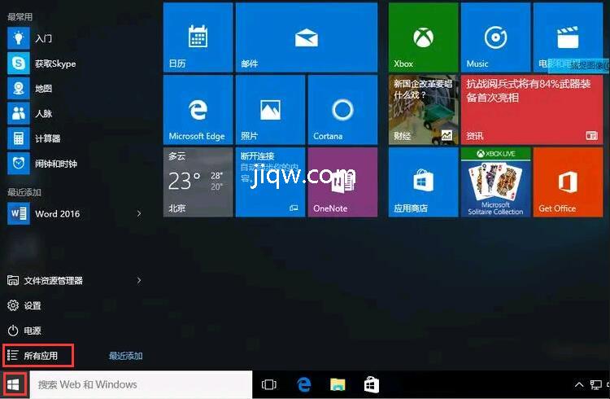
Task: Open the 应用商店 store tile
Action: [423, 182]
